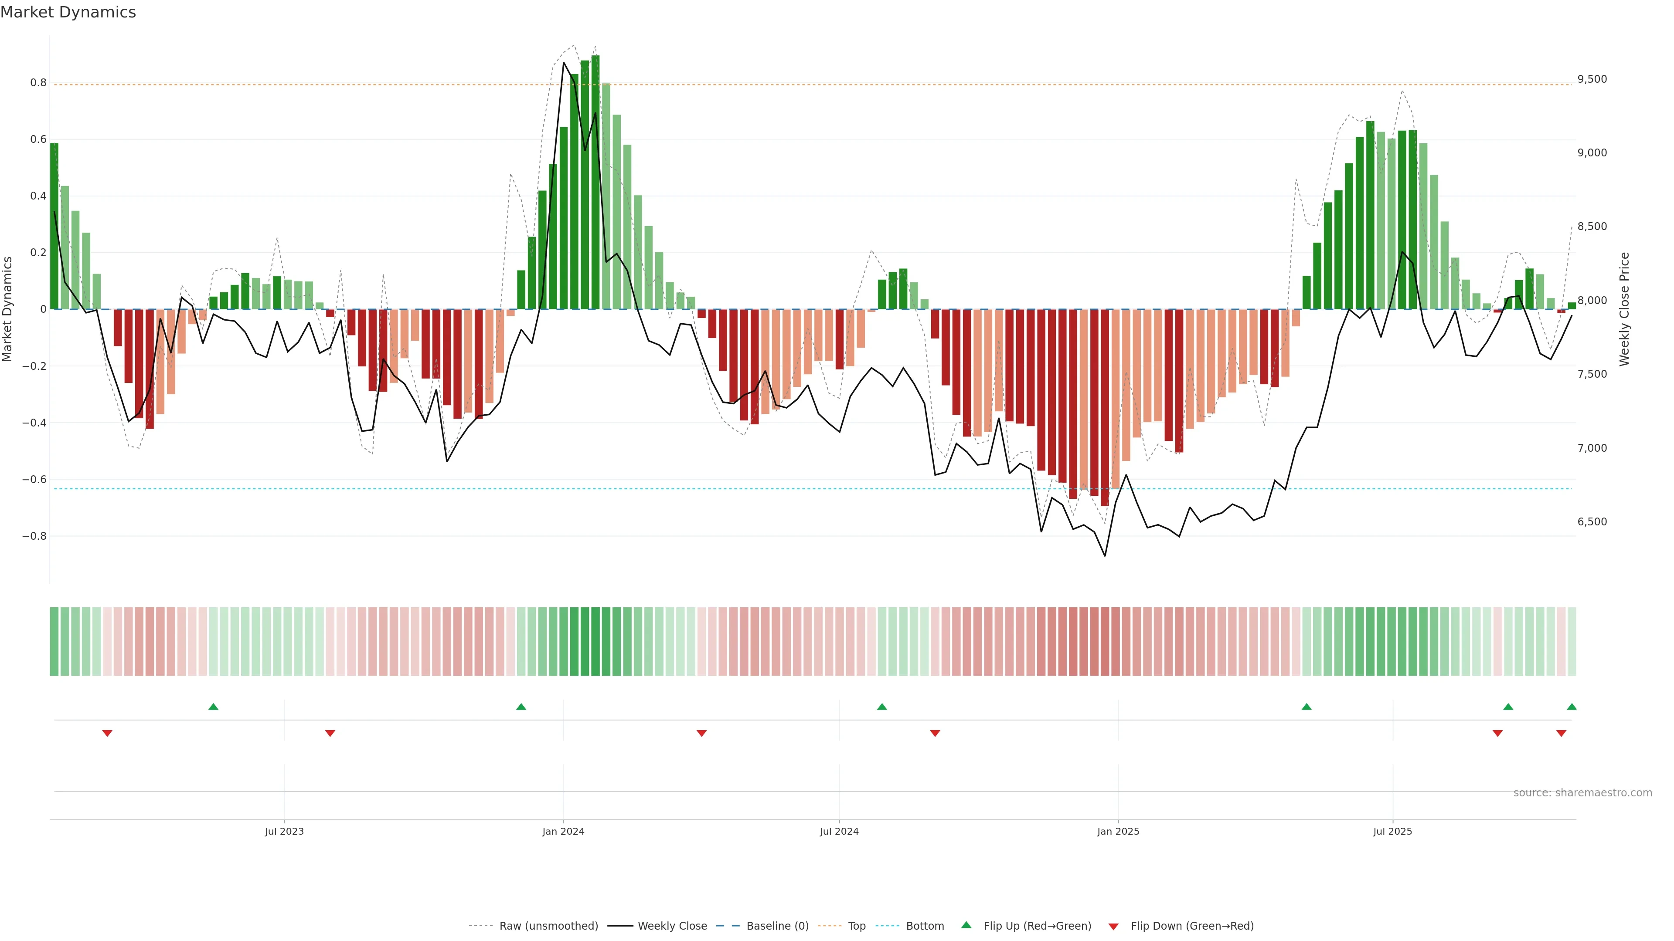Toggle the Baseline (0) legend entry

click(777, 926)
